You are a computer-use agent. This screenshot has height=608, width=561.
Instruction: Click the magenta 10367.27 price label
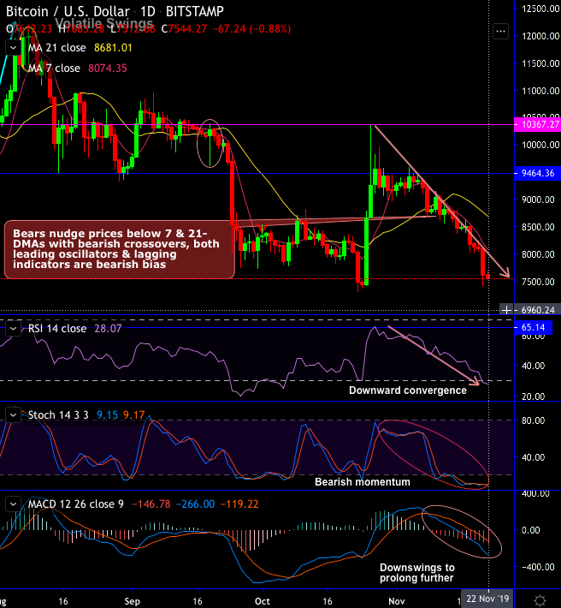[537, 124]
